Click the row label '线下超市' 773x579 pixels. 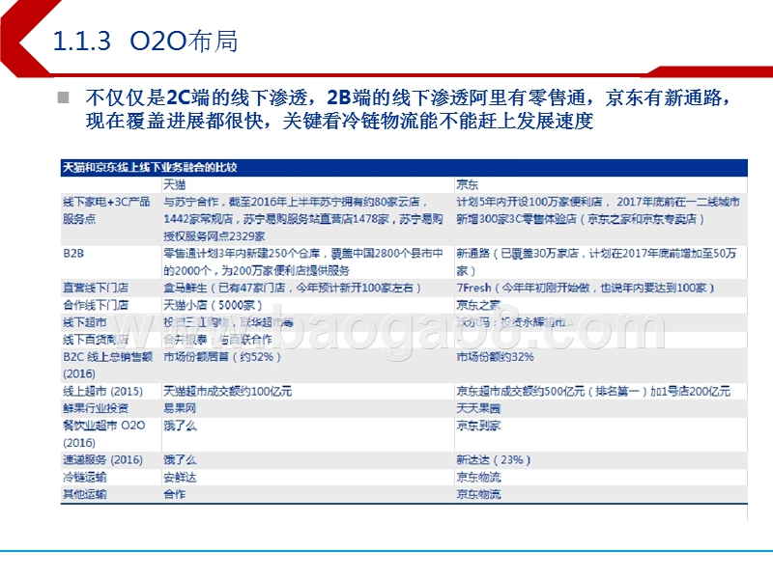(x=85, y=322)
